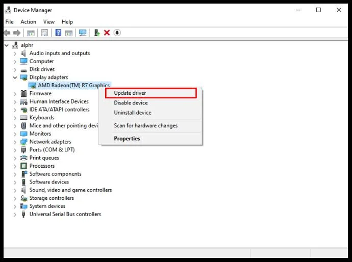Choose Uninstall device from context menu

pyautogui.click(x=150, y=113)
